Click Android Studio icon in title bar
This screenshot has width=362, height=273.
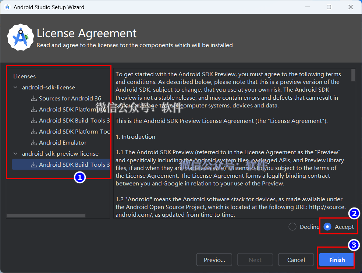point(7,7)
